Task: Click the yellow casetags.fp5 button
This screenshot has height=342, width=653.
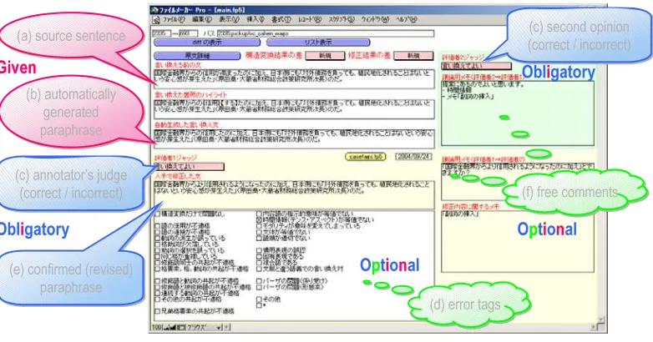Action: (x=365, y=157)
